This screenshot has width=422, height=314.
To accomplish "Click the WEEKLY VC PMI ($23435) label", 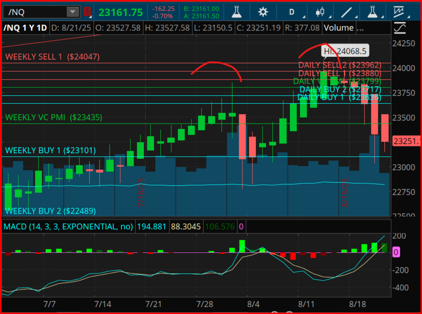I will tap(54, 117).
